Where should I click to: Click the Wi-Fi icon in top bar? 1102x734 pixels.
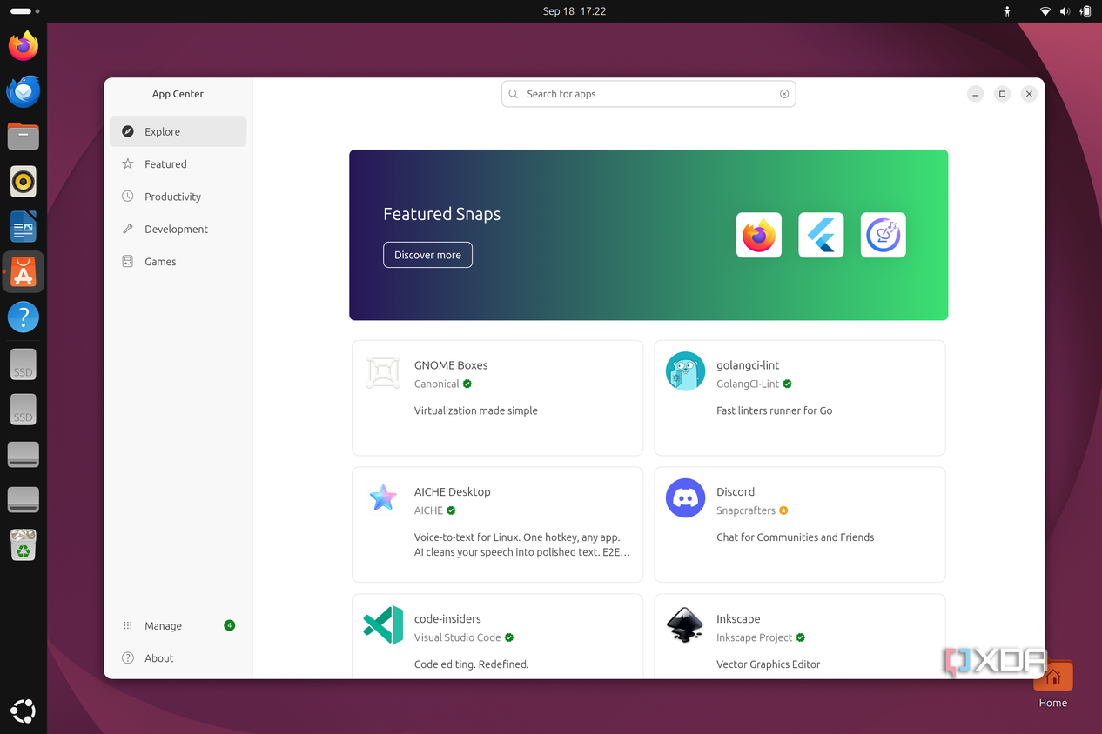pyautogui.click(x=1045, y=11)
